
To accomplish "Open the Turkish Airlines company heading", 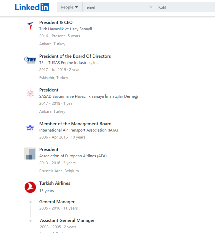I will click(x=55, y=183).
